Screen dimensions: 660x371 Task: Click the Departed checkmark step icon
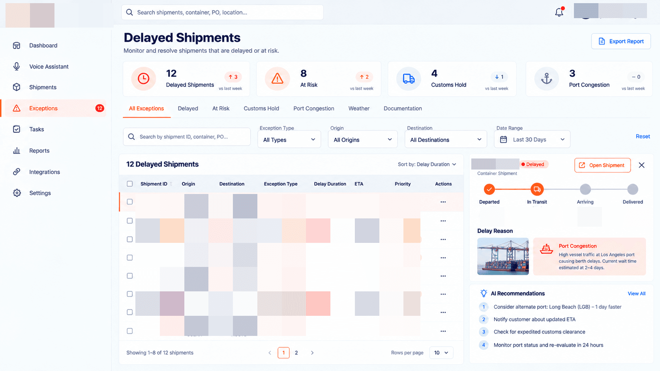[x=489, y=189]
